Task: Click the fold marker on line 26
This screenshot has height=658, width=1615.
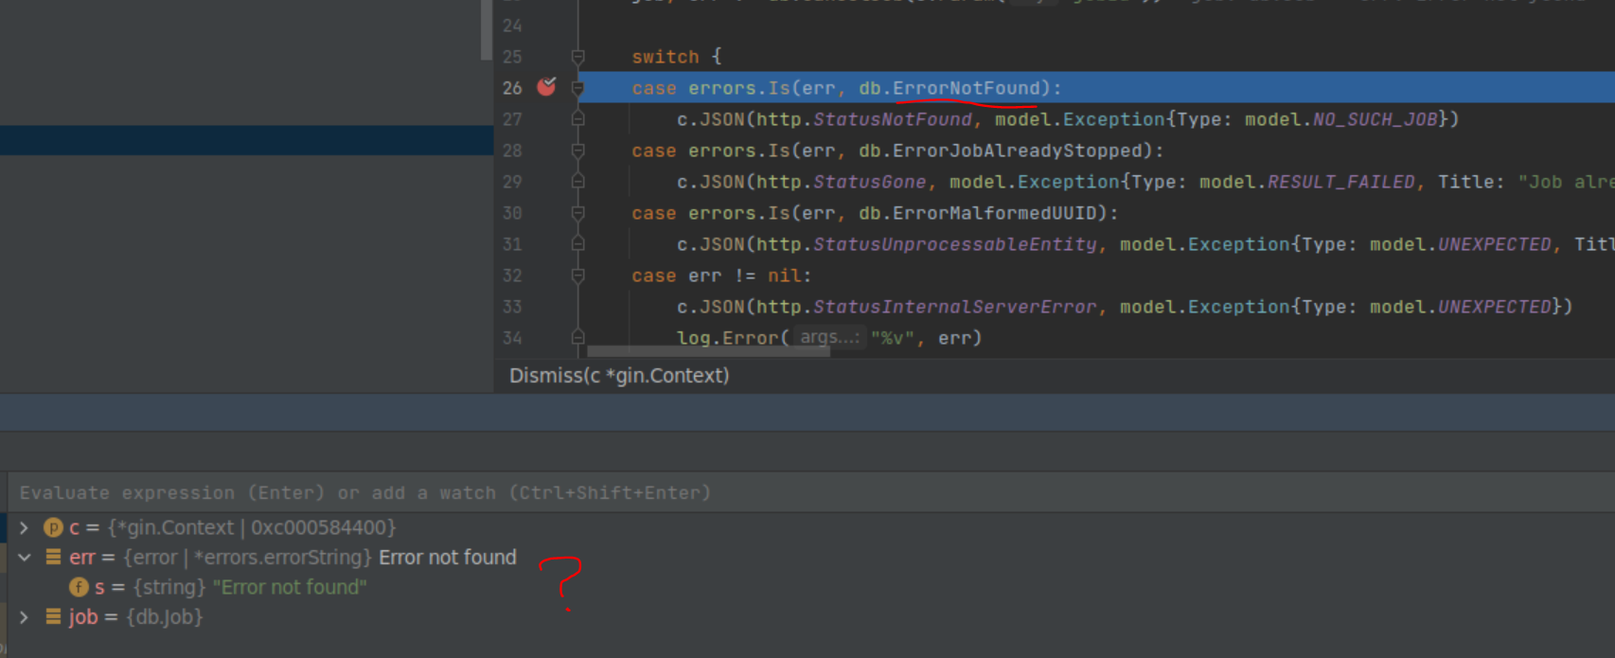Action: click(577, 88)
